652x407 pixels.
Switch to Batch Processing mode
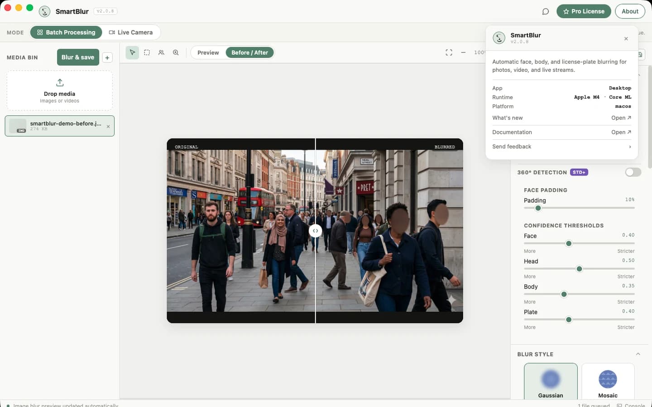coord(66,32)
